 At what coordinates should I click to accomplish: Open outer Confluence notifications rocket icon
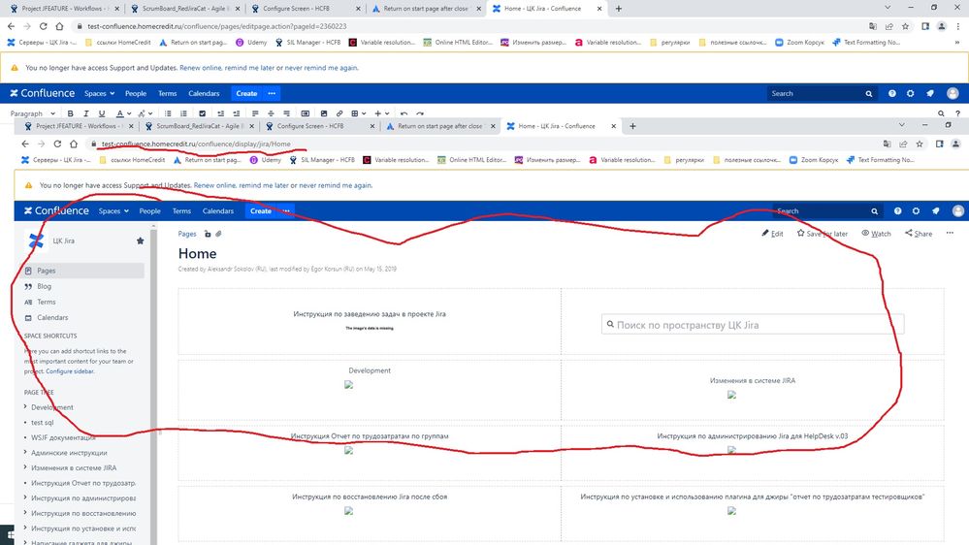[x=930, y=93]
